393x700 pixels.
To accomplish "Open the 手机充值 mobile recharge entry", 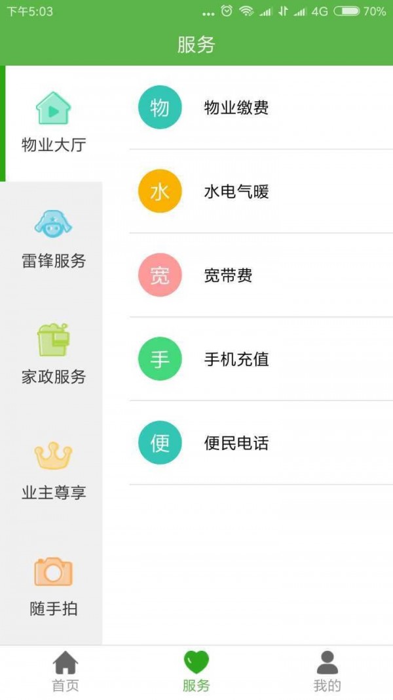I will pyautogui.click(x=236, y=359).
